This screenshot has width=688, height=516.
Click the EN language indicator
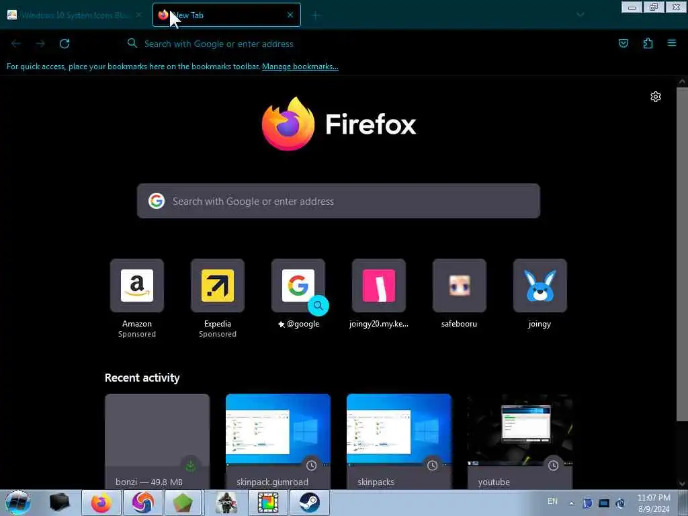552,501
